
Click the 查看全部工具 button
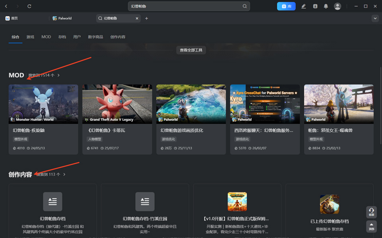(191, 50)
